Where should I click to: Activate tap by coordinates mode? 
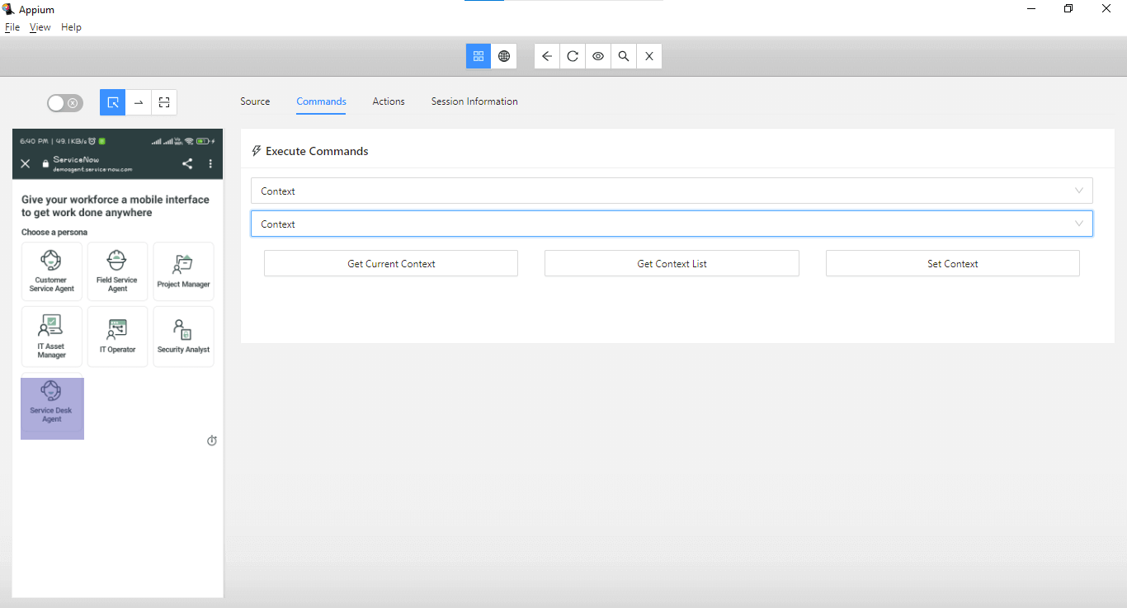(x=163, y=102)
